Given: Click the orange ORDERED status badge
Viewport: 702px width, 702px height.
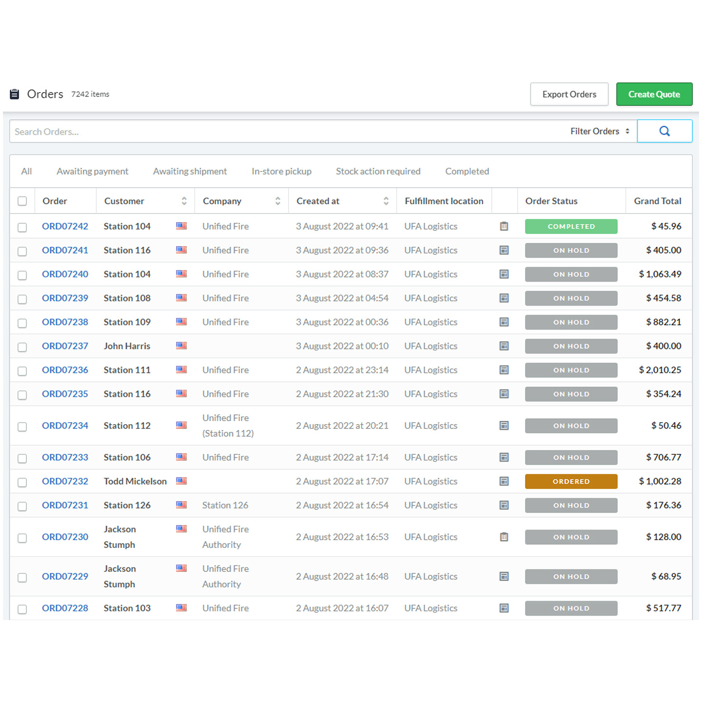Looking at the screenshot, I should (x=571, y=481).
